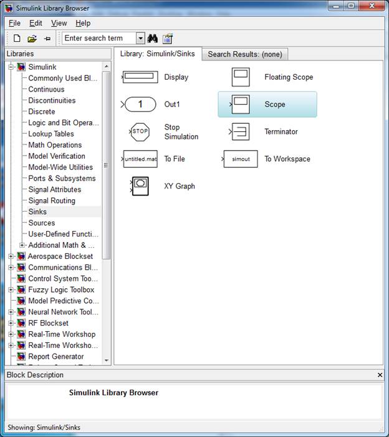Click the new model toolbar icon

click(x=17, y=38)
